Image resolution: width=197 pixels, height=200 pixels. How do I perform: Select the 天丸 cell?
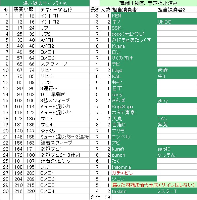coord(134,119)
